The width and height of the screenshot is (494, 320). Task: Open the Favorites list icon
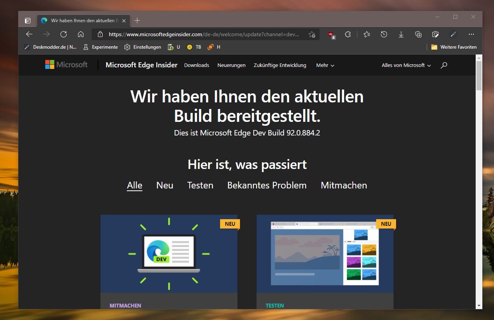[x=367, y=34]
